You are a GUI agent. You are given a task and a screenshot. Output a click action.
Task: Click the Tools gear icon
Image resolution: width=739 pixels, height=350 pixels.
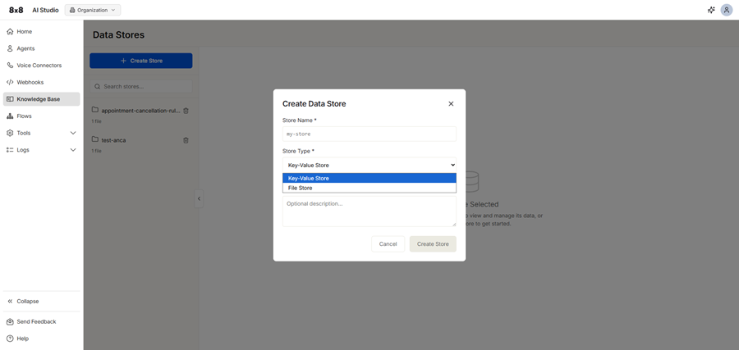click(x=10, y=133)
